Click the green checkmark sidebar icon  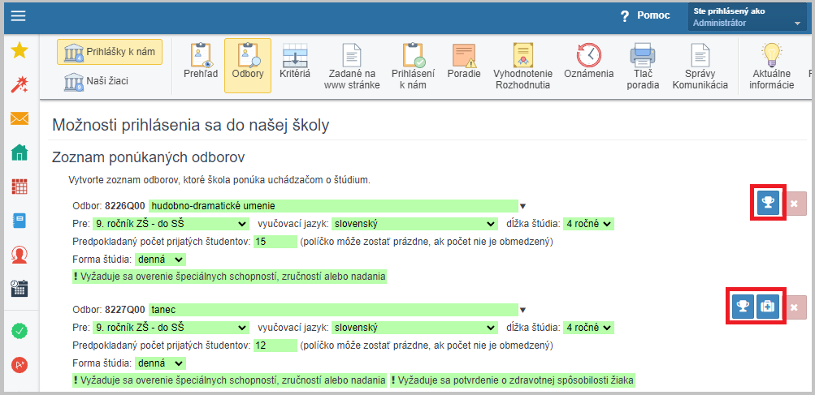(20, 330)
